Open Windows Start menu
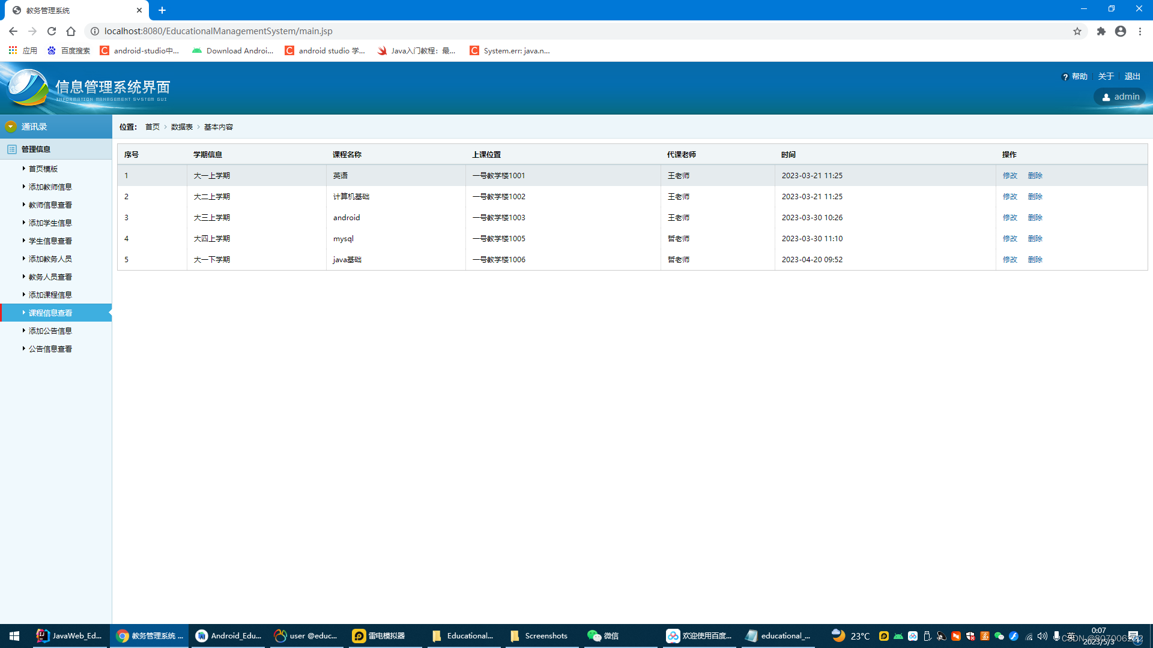The image size is (1153, 648). pos(14,636)
